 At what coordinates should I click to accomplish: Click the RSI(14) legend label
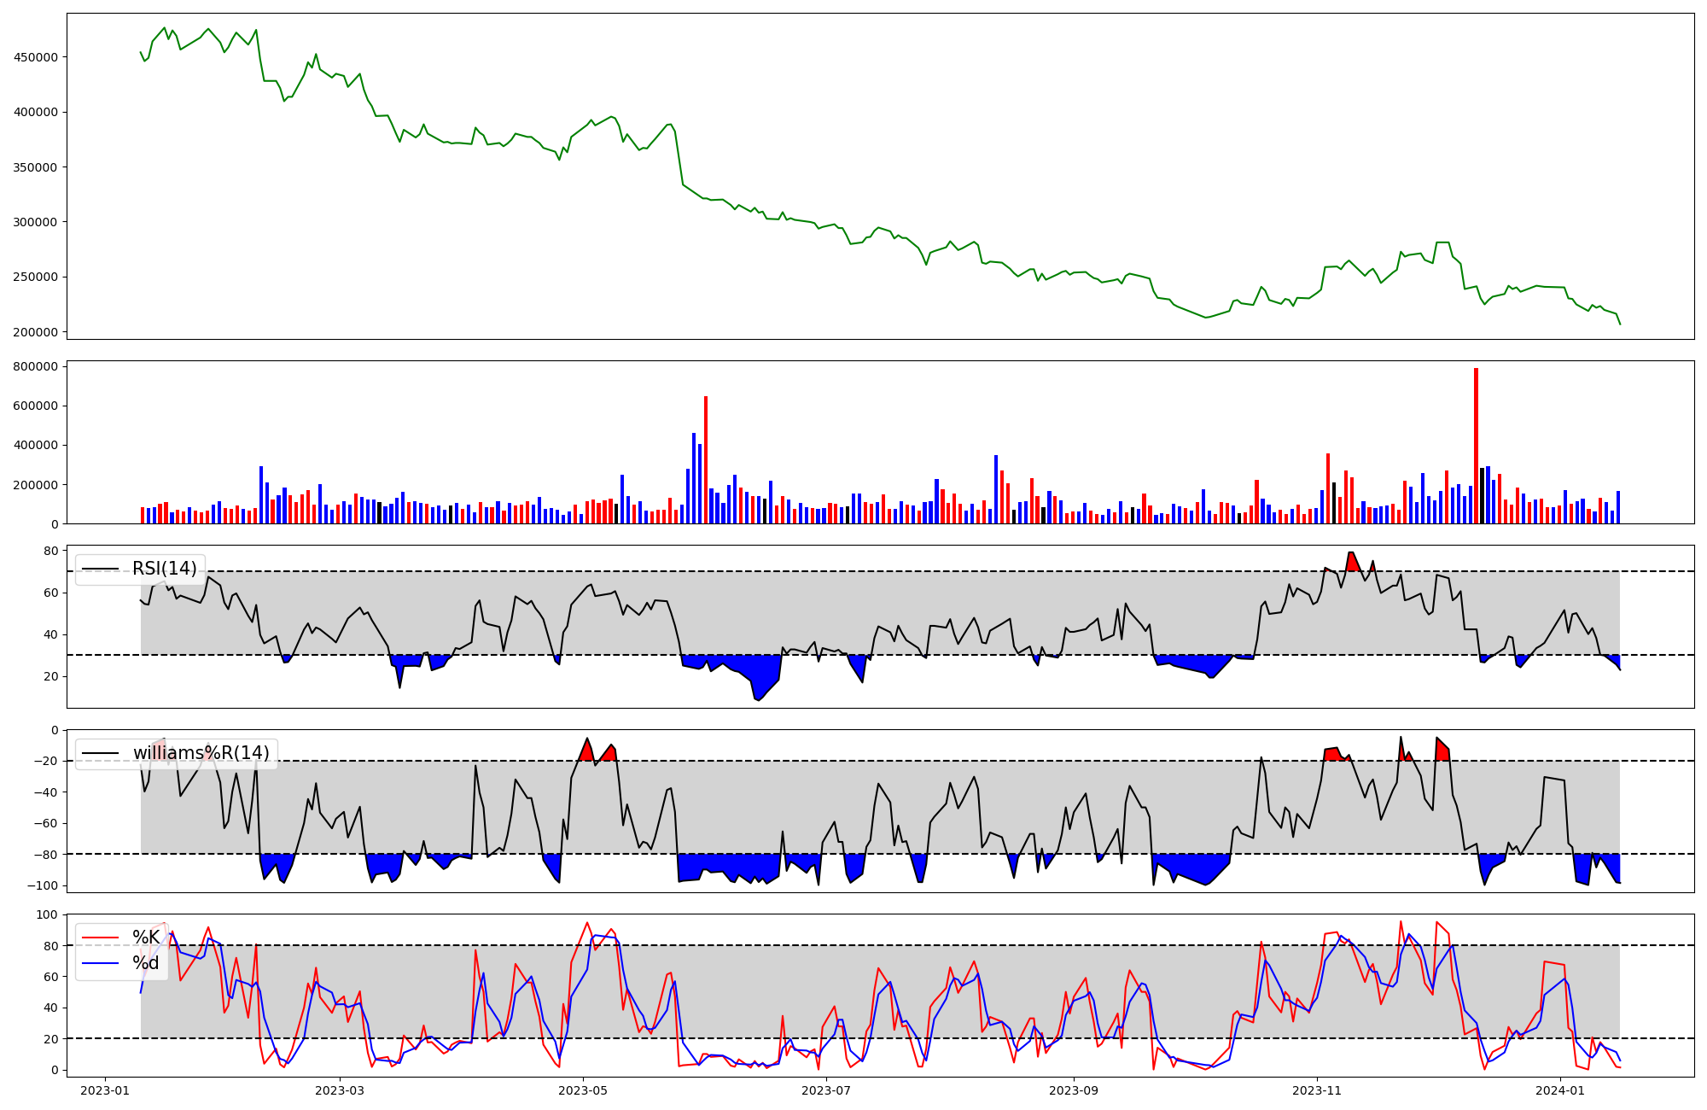[164, 569]
